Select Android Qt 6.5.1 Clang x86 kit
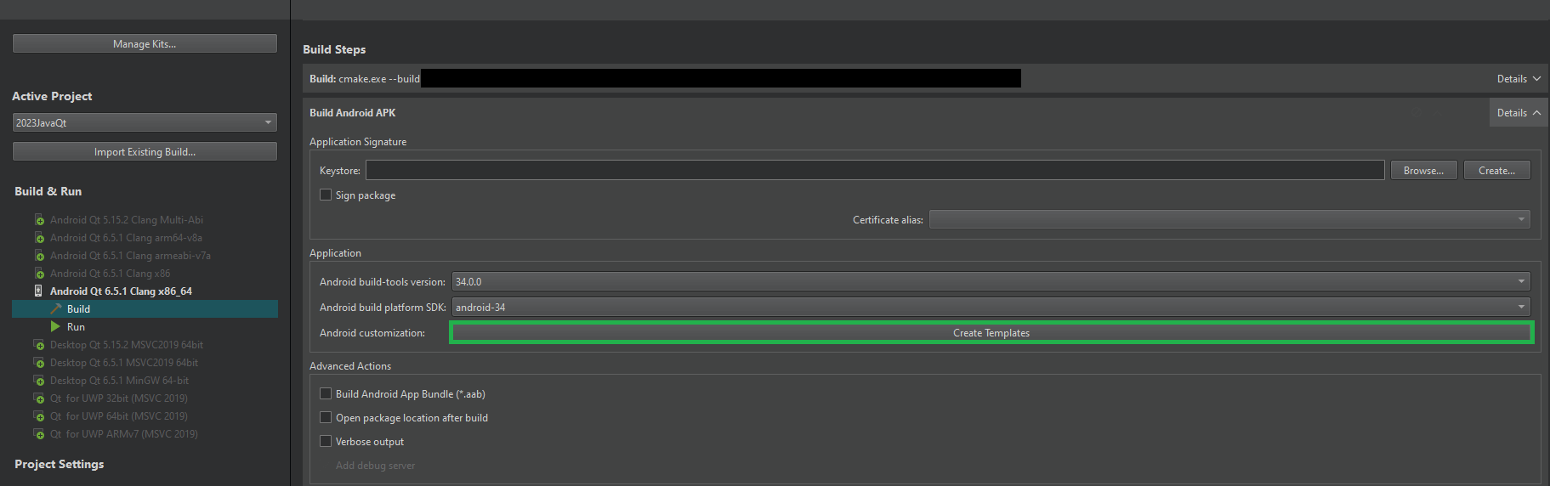Image resolution: width=1550 pixels, height=486 pixels. click(110, 274)
